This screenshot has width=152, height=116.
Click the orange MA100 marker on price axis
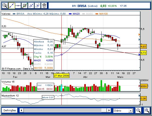point(139,34)
